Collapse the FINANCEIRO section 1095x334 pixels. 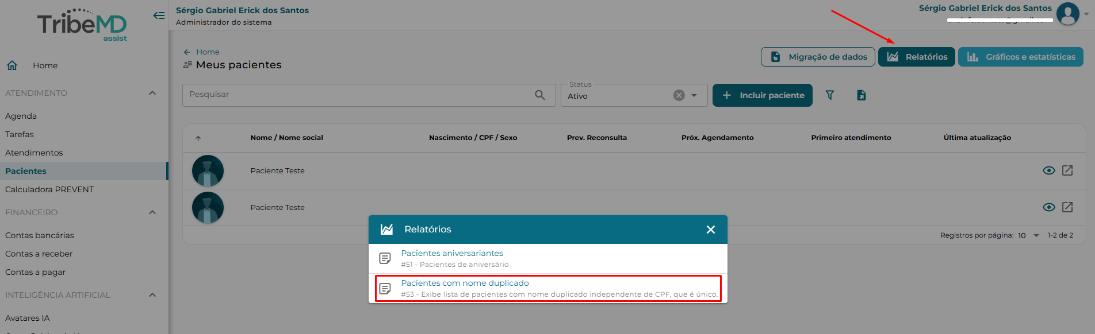(x=152, y=212)
